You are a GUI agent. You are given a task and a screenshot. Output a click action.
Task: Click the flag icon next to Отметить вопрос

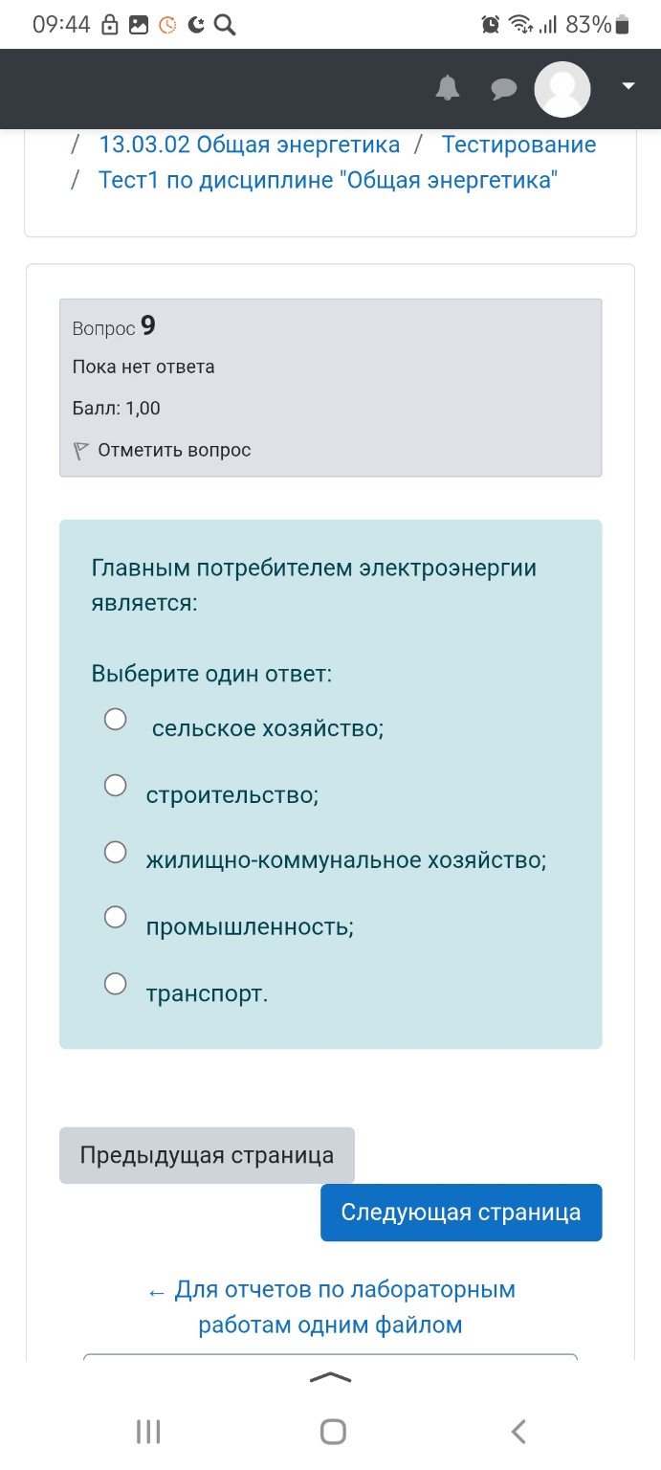point(80,449)
